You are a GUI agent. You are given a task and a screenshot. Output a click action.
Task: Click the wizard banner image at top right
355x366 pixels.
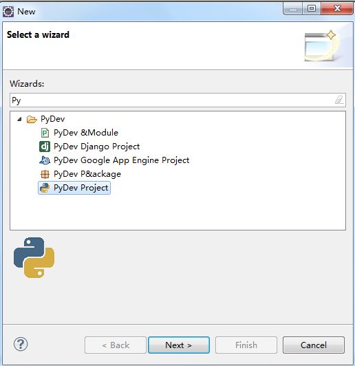pyautogui.click(x=321, y=46)
